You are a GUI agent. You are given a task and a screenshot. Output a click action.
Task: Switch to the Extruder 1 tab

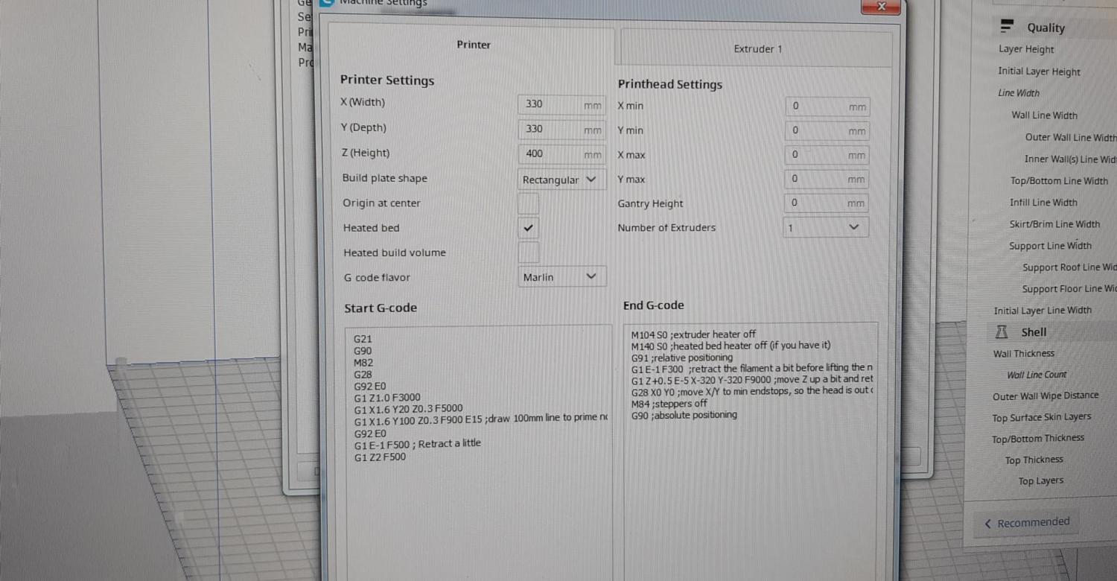[757, 49]
